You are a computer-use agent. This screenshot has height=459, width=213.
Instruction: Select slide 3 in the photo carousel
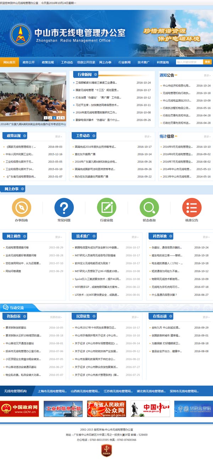54,118
